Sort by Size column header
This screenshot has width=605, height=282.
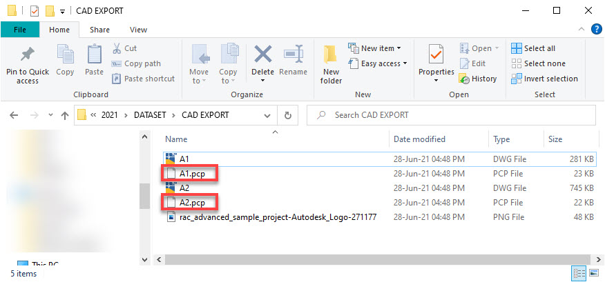coord(555,139)
